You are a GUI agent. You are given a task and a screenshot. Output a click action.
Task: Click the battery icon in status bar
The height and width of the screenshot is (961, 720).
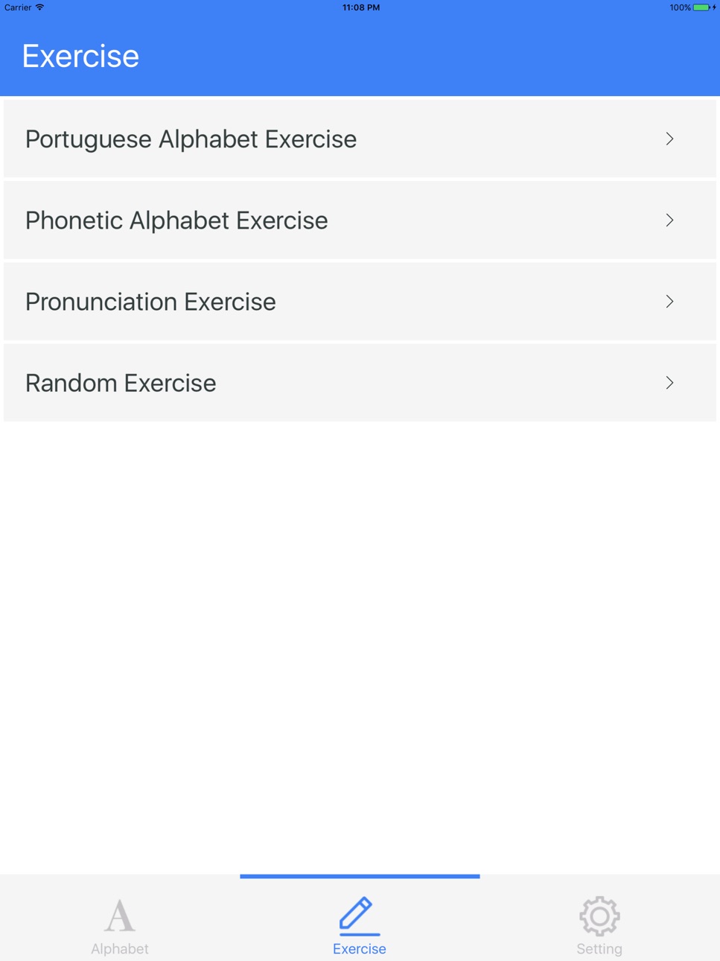coord(702,7)
